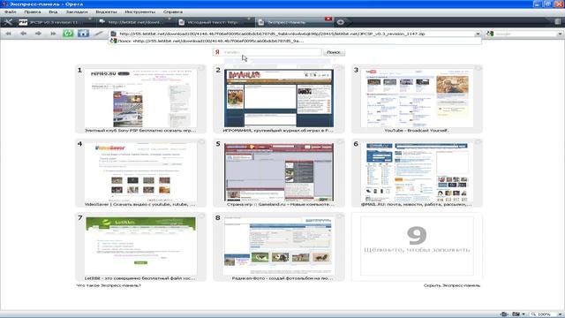Open the Вид menu
565x318 pixels.
point(53,11)
